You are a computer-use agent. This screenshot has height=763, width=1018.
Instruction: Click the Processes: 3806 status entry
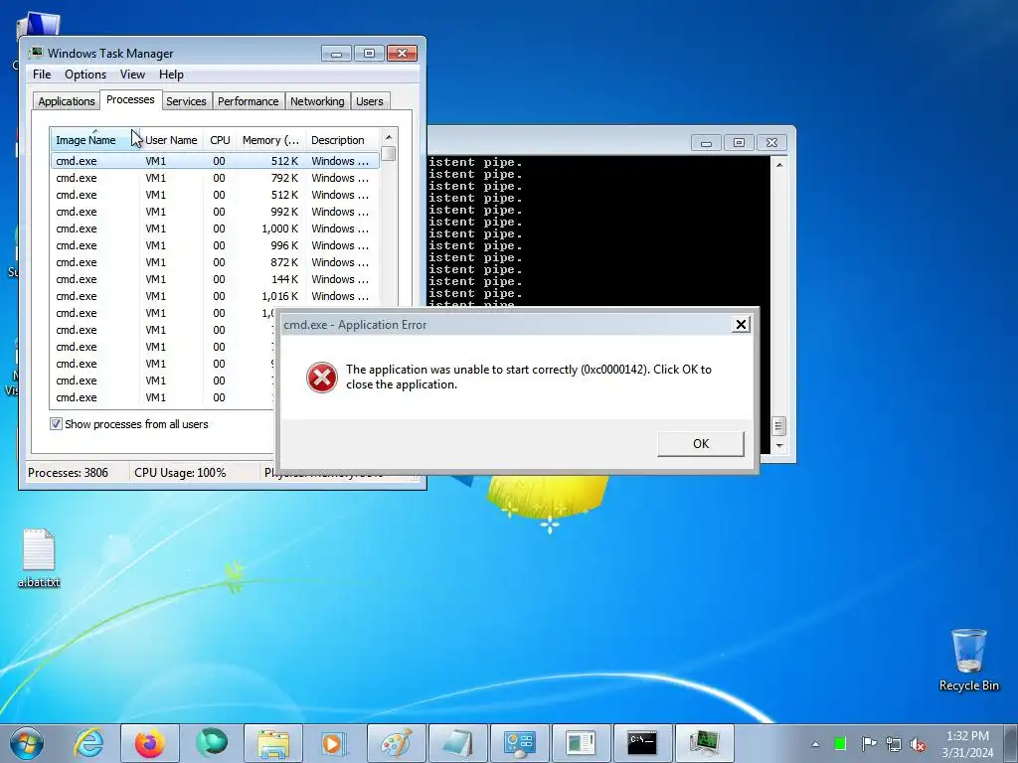[x=69, y=473]
